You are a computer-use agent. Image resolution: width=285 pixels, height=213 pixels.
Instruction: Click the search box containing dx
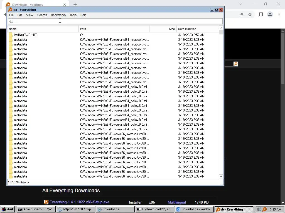pyautogui.click(x=115, y=21)
